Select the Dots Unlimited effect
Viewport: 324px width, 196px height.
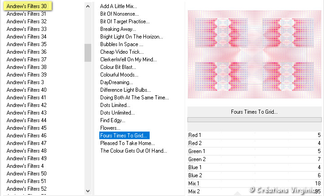117,113
